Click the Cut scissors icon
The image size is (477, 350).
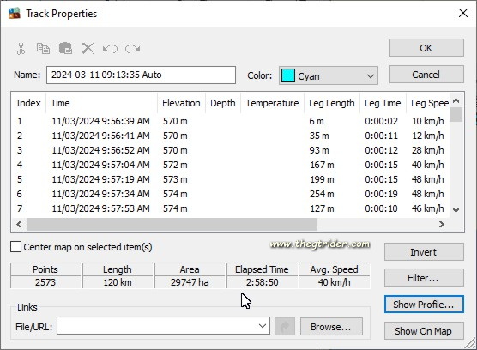tap(21, 49)
